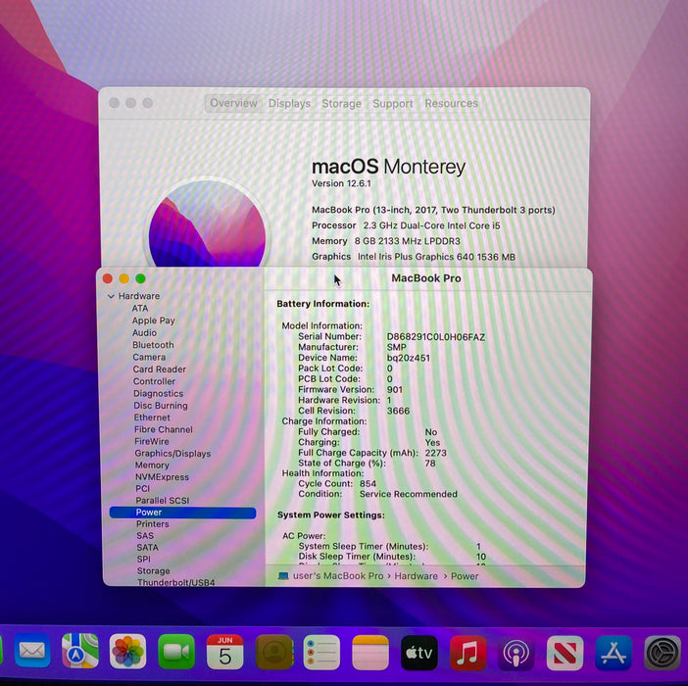688x686 pixels.
Task: Select Card Reader in the sidebar
Action: click(x=160, y=369)
